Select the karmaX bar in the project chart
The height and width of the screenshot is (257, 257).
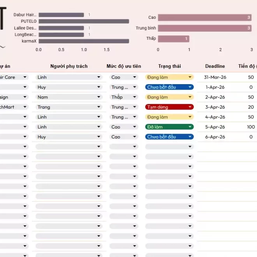(83, 41)
